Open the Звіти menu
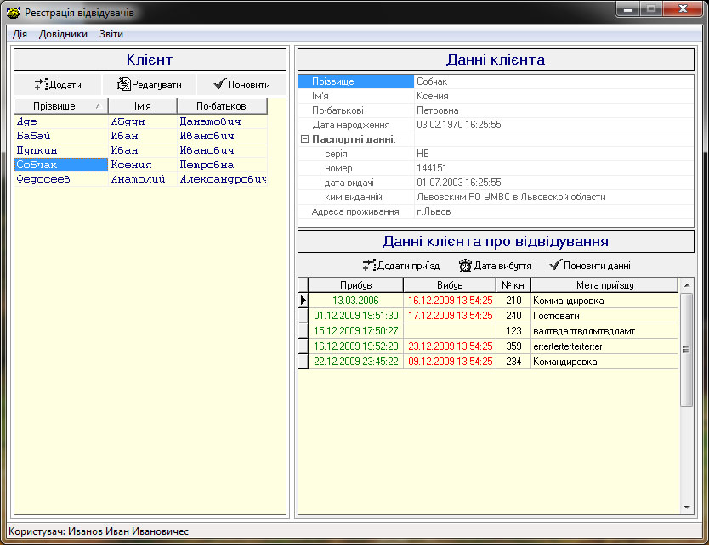The width and height of the screenshot is (709, 545). (x=111, y=34)
